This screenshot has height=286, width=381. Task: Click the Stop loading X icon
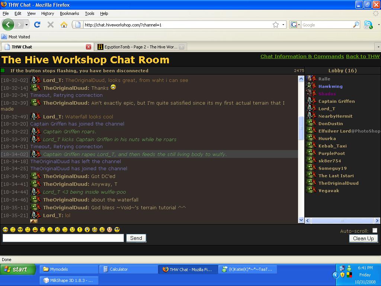coord(51,25)
